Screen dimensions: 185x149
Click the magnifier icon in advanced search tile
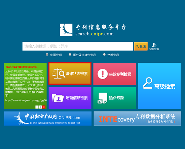pyautogui.click(x=148, y=83)
